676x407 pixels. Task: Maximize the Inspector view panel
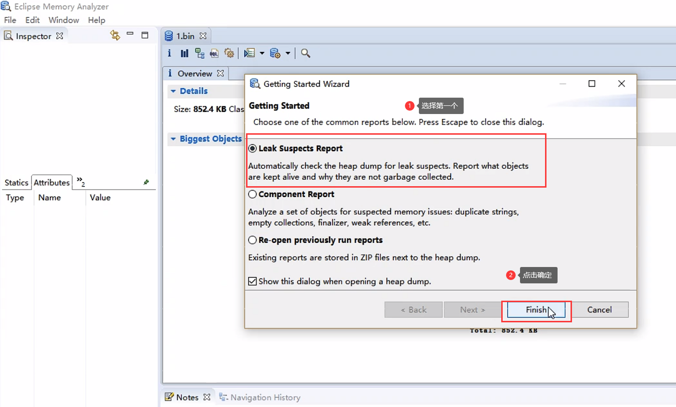tap(145, 35)
